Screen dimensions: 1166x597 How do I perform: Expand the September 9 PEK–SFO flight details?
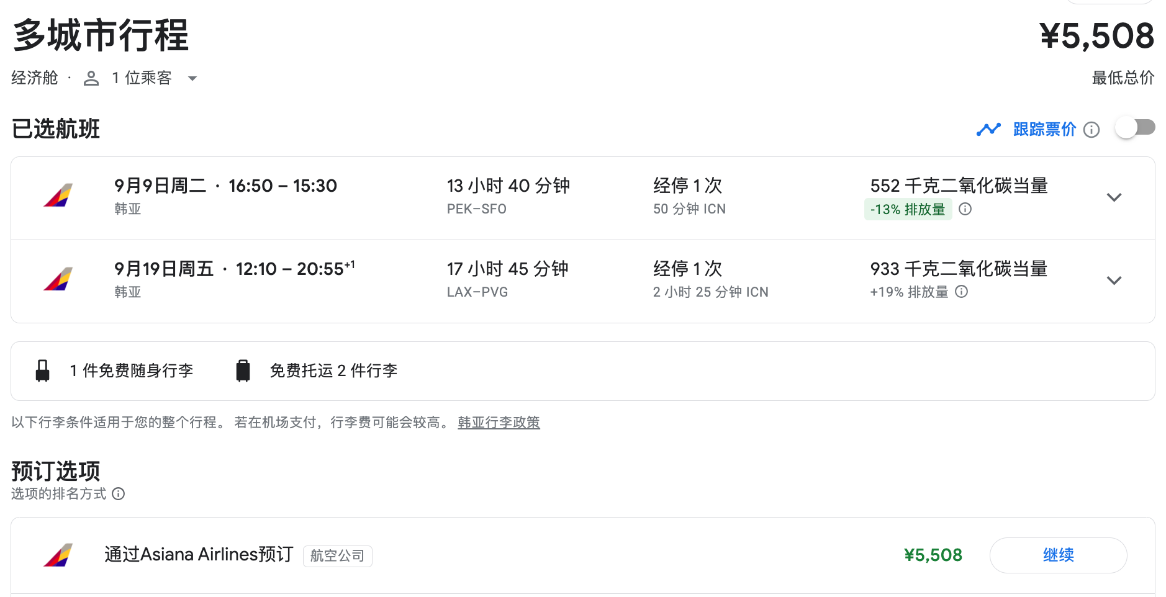pos(1114,197)
